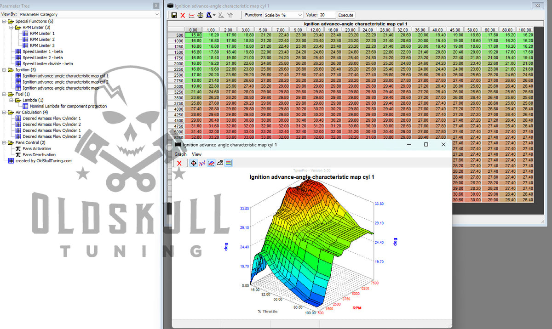Select the highlighted 15.00 cell
The image size is (552, 329).
point(194,35)
